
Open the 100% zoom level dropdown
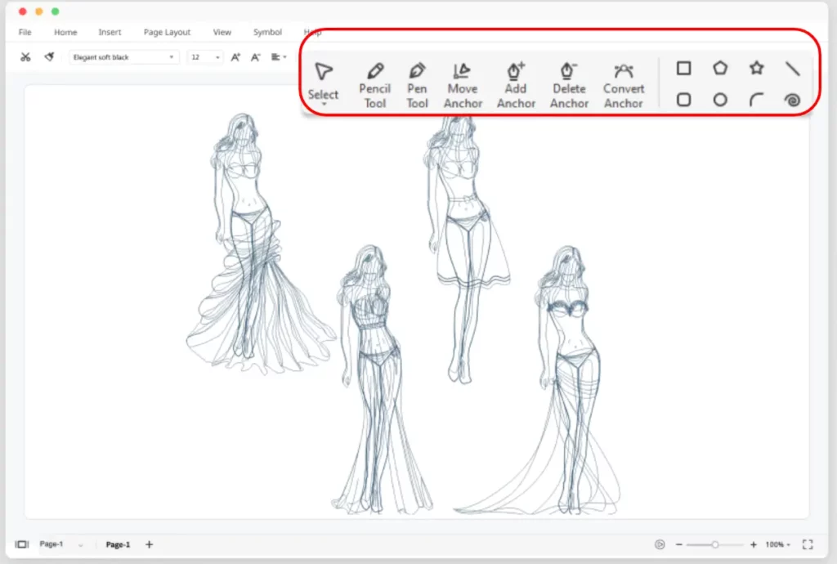[x=778, y=544]
